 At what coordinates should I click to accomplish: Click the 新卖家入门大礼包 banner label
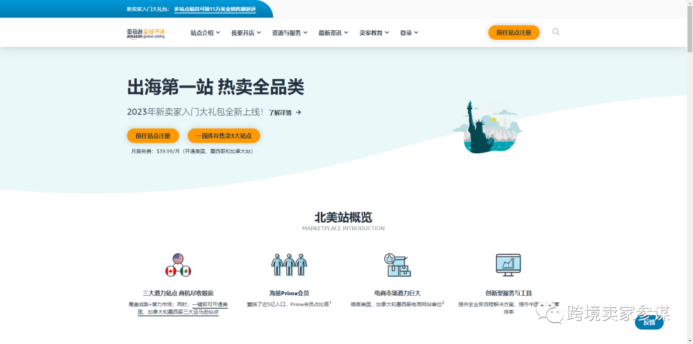[x=148, y=9]
